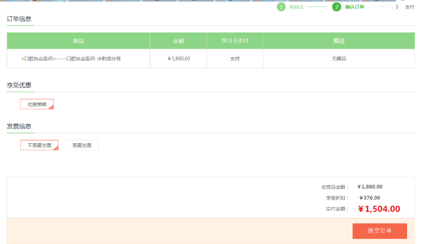Click the 学习卡支付 column header
Image resolution: width=421 pixels, height=244 pixels.
point(235,41)
